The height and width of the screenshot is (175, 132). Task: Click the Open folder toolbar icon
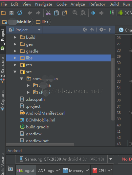(x=3, y=13)
